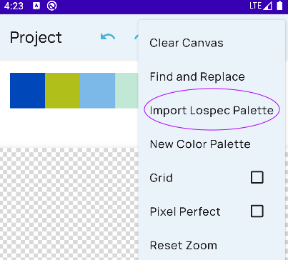This screenshot has width=288, height=260.
Task: Tap the battery icon in status bar
Action: pos(279,6)
